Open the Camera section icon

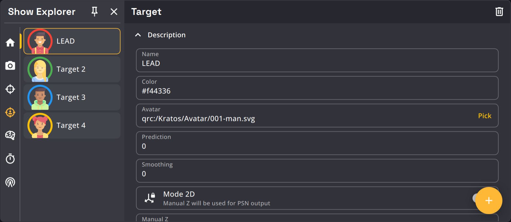[x=10, y=66]
